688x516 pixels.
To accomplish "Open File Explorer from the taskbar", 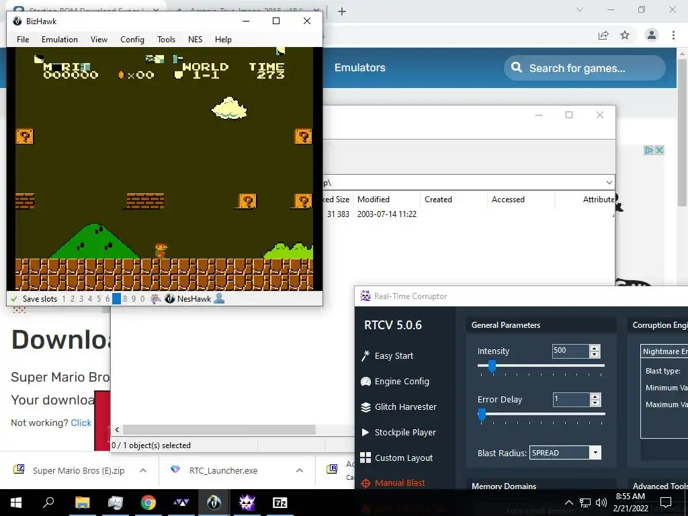I will point(82,503).
